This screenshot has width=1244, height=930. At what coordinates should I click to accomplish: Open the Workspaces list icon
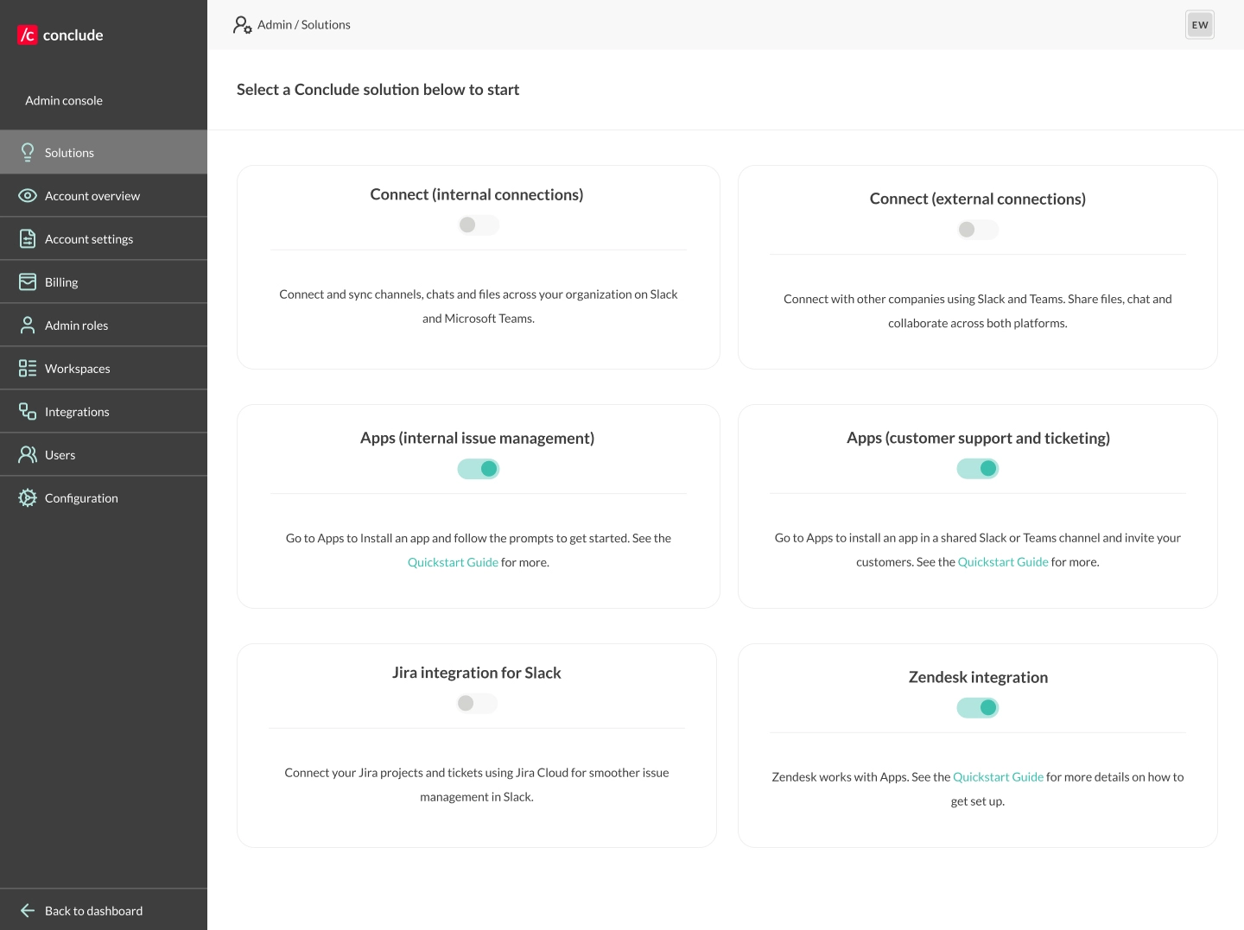pos(28,369)
